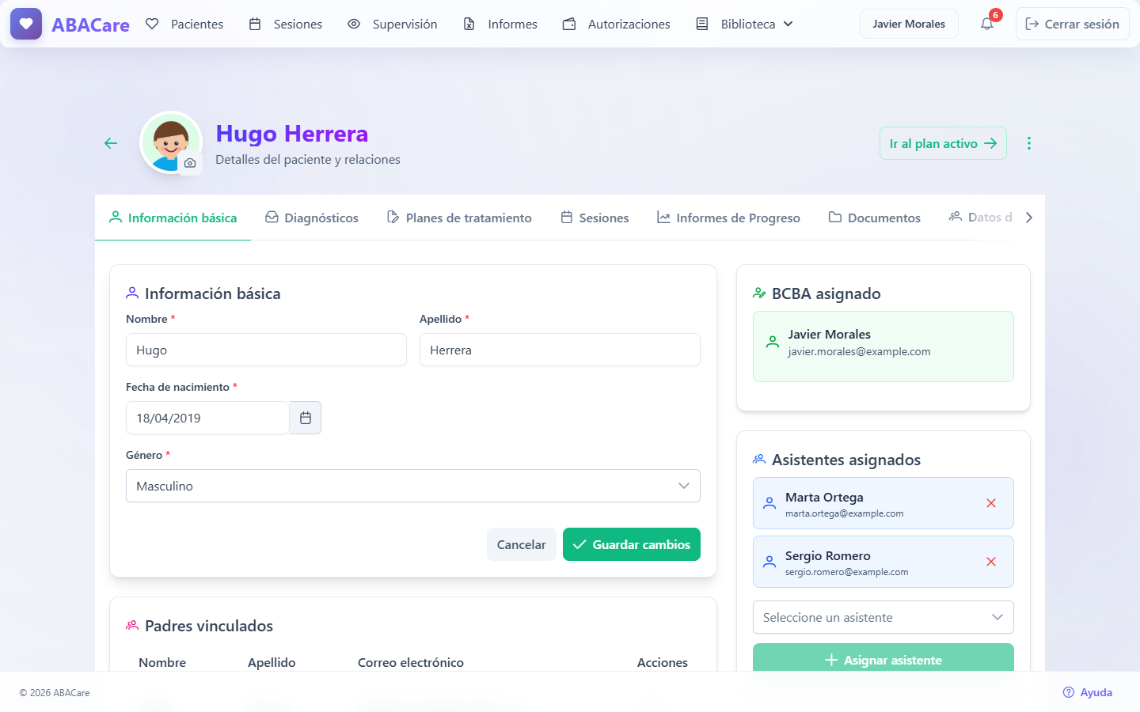Save with Guardar cambios button
1140x712 pixels.
632,544
